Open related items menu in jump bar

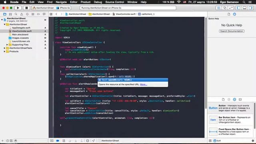coord(51,14)
